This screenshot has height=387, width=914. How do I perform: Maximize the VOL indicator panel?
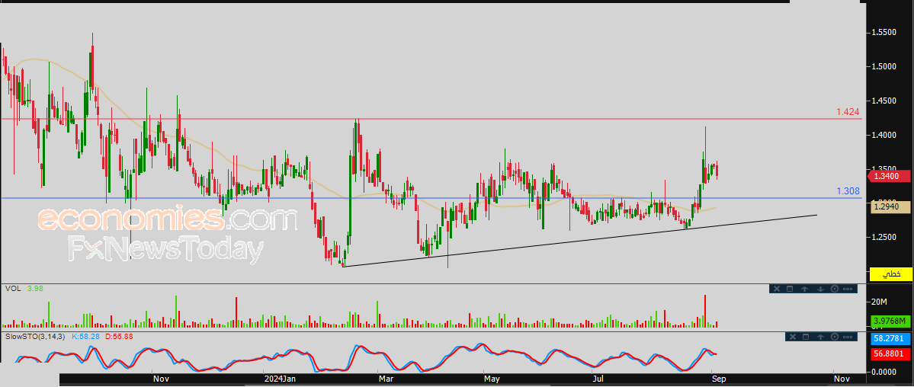pos(791,289)
